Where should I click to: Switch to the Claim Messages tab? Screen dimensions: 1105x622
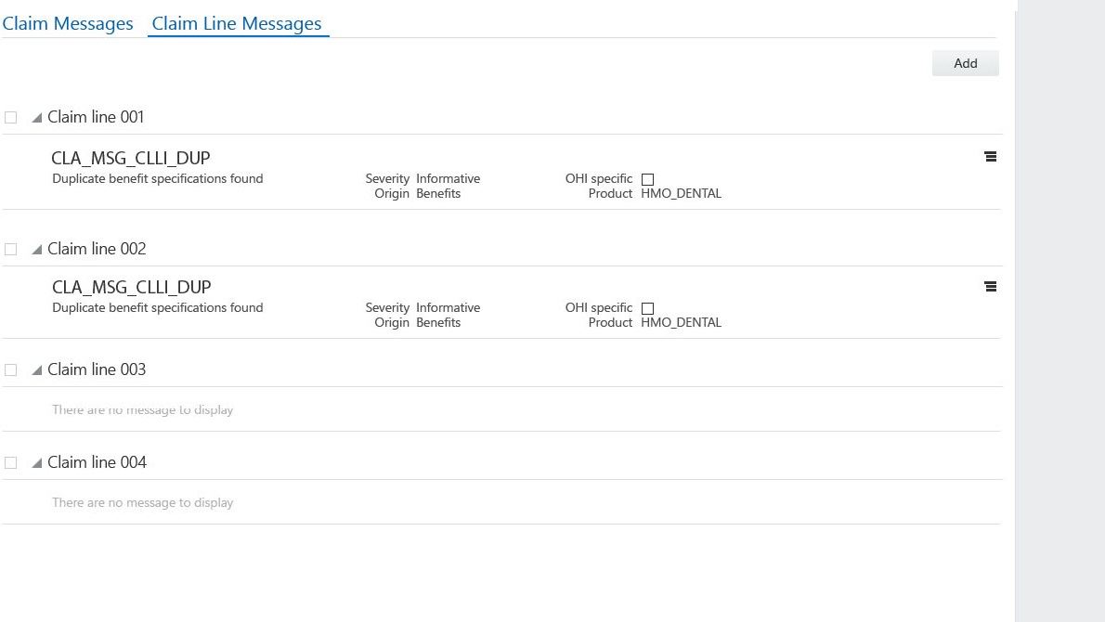[x=68, y=23]
